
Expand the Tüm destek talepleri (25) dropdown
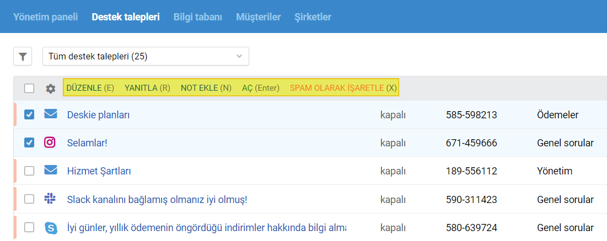click(146, 56)
